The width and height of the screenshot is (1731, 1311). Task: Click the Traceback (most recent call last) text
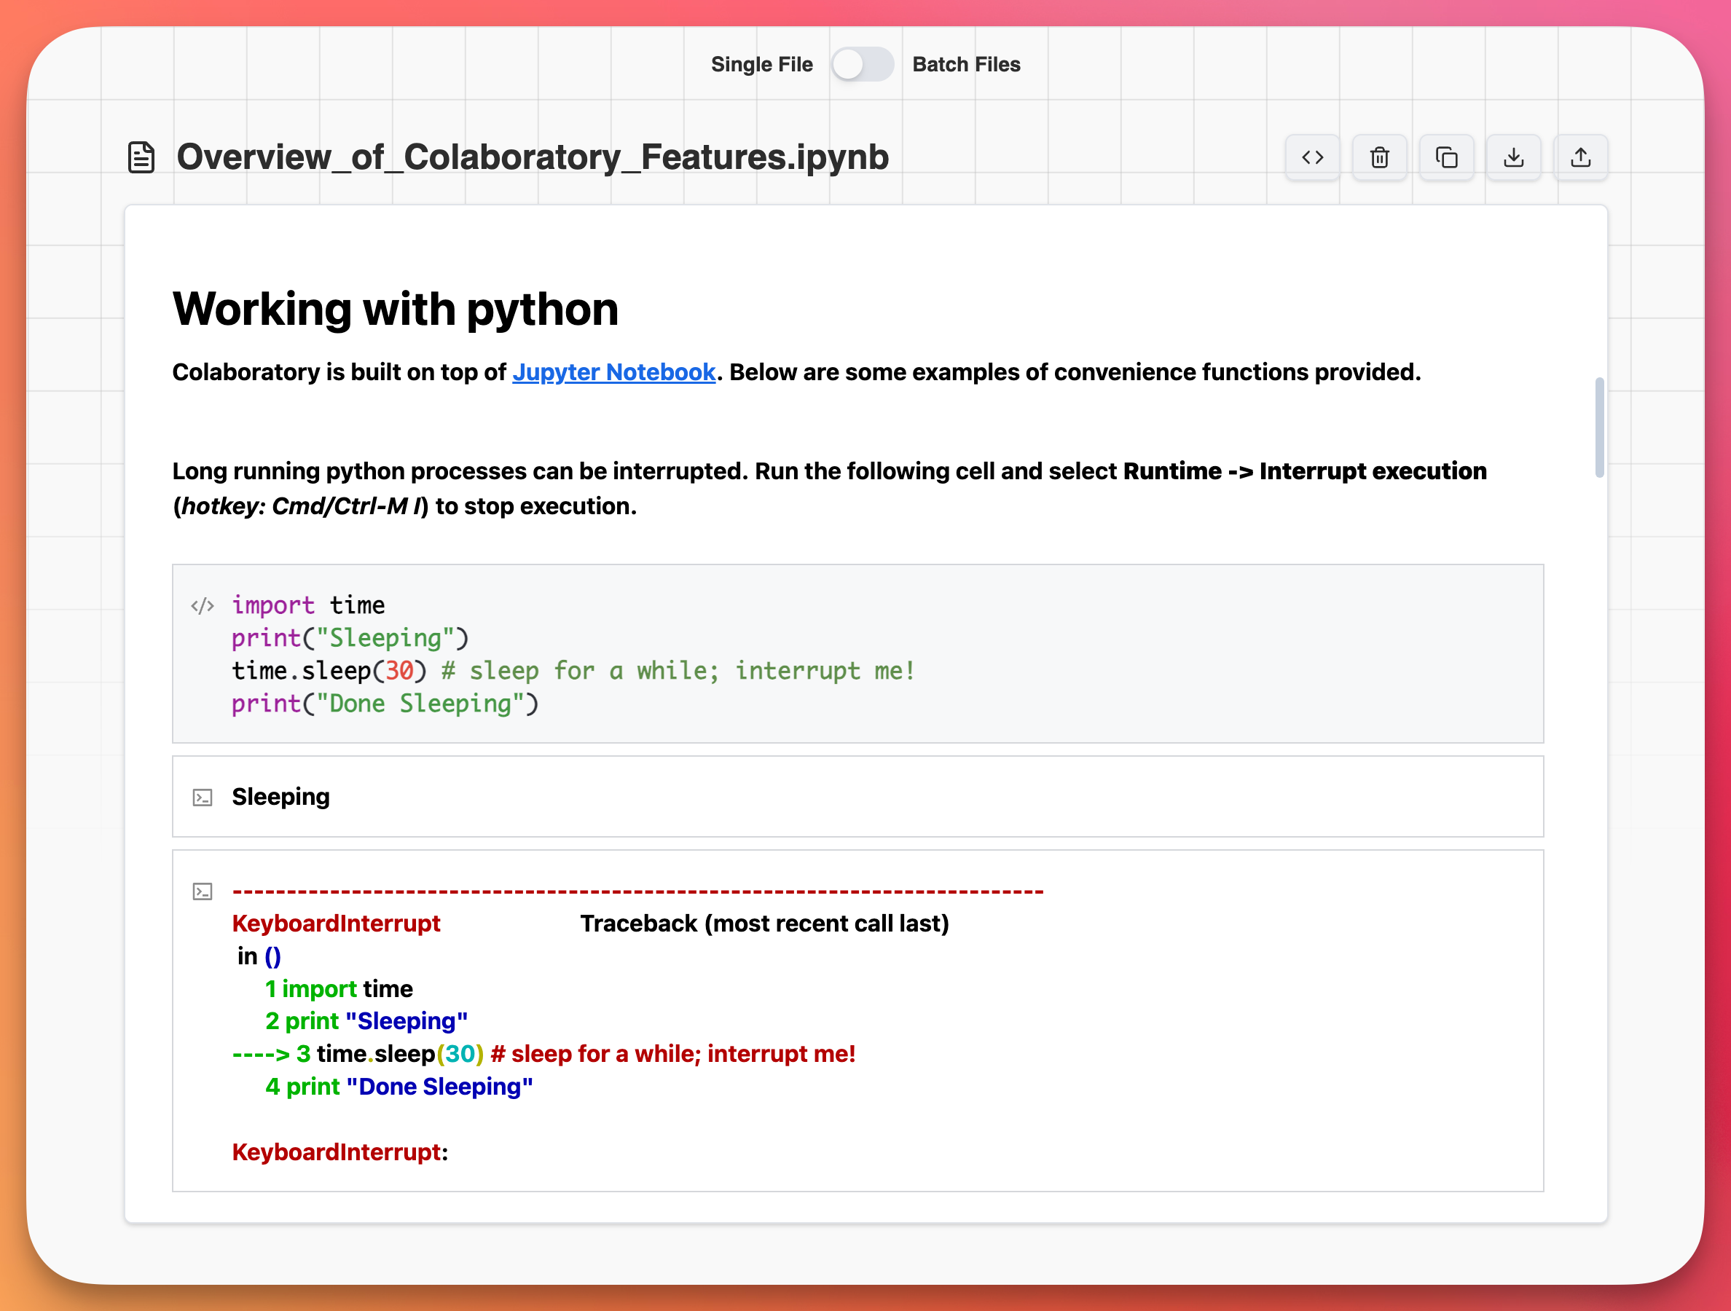[764, 923]
